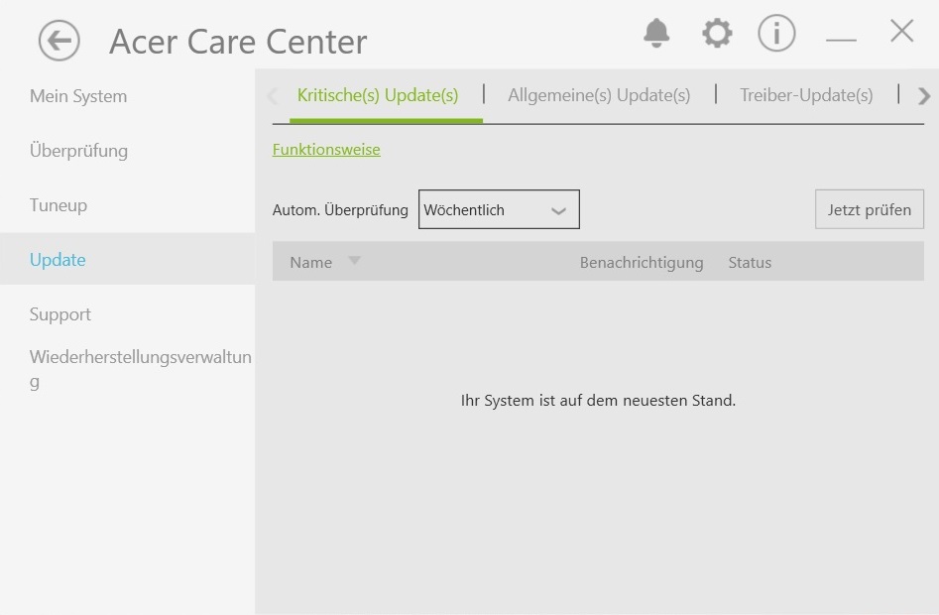Open the Wöchentlich dropdown

[499, 210]
